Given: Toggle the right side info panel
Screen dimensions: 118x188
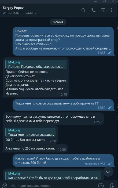Looking at the screenshot, I should click(x=103, y=10).
